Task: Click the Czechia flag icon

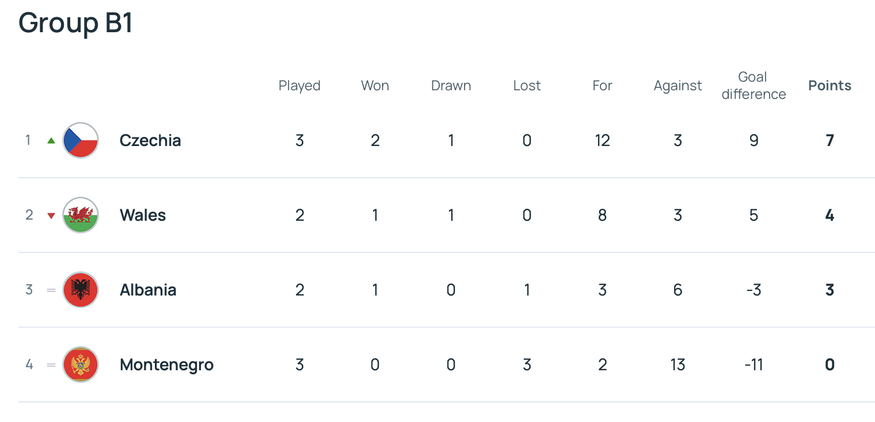Action: coord(81,140)
